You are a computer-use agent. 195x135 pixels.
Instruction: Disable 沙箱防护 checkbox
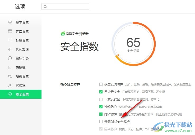click(x=101, y=107)
